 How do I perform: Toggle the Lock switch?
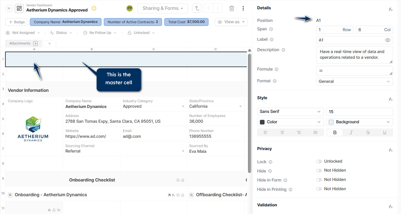click(319, 162)
